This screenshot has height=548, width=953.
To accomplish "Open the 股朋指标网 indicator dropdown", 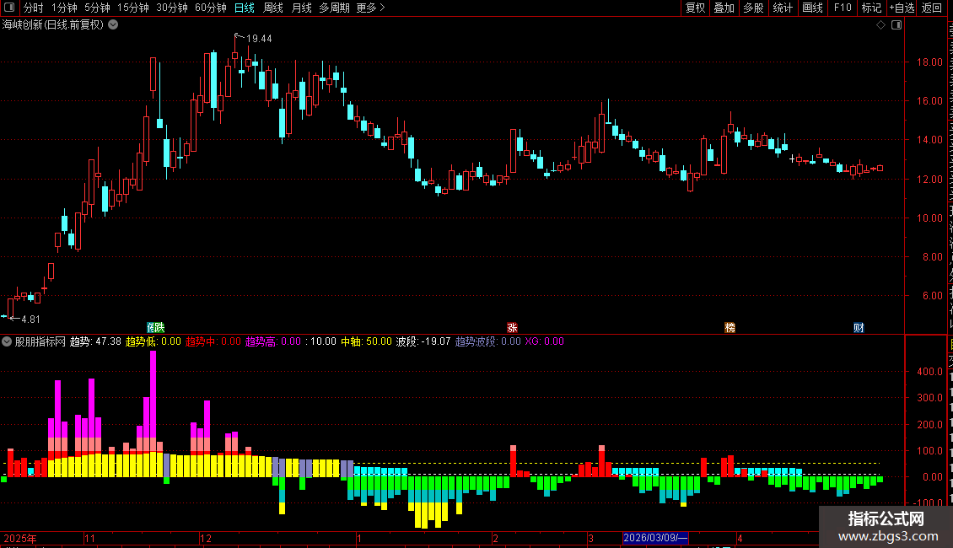I will (x=7, y=341).
